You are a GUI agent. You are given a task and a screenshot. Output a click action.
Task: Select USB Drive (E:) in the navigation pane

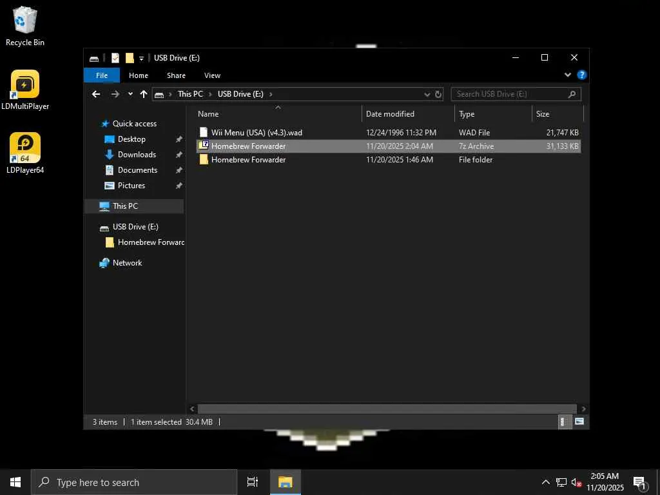pos(135,227)
